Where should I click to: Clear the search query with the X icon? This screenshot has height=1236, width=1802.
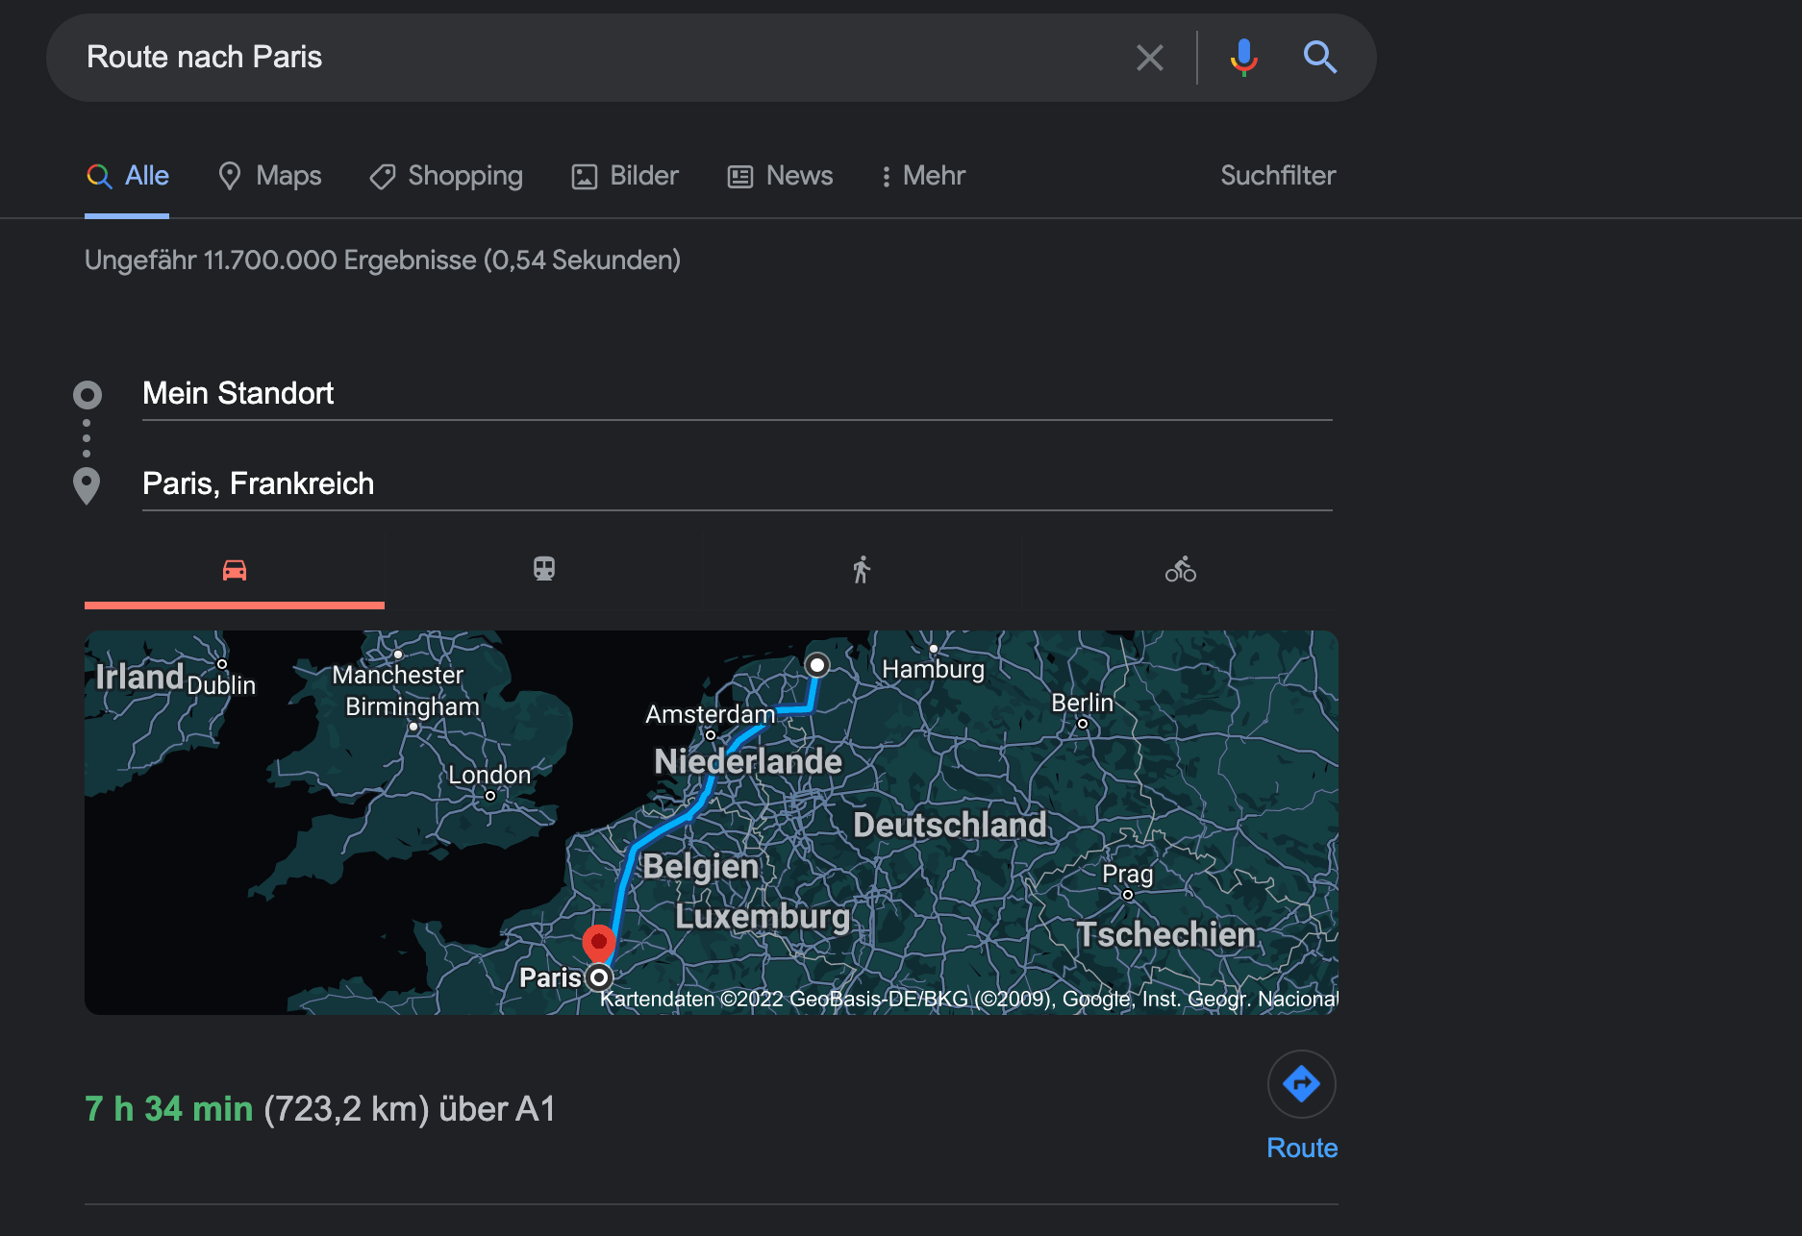click(1149, 58)
